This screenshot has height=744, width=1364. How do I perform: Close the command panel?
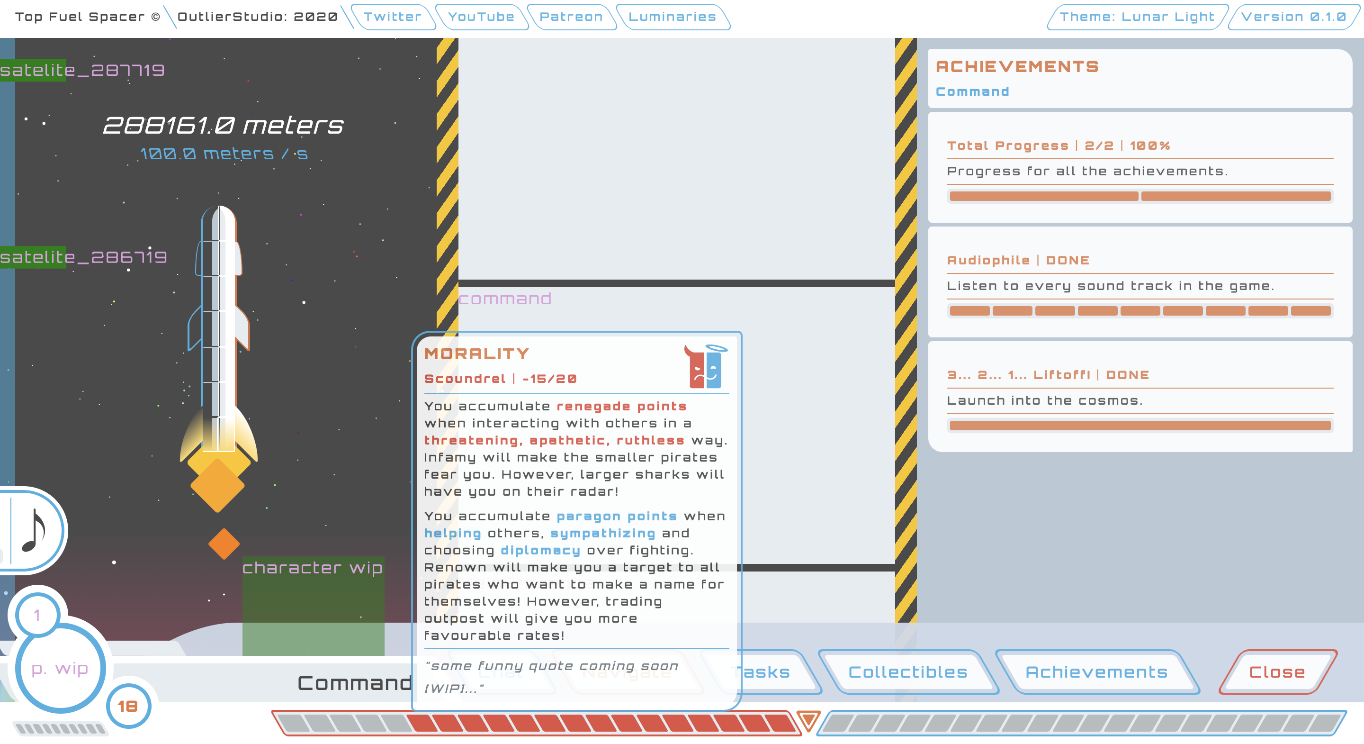click(1277, 672)
